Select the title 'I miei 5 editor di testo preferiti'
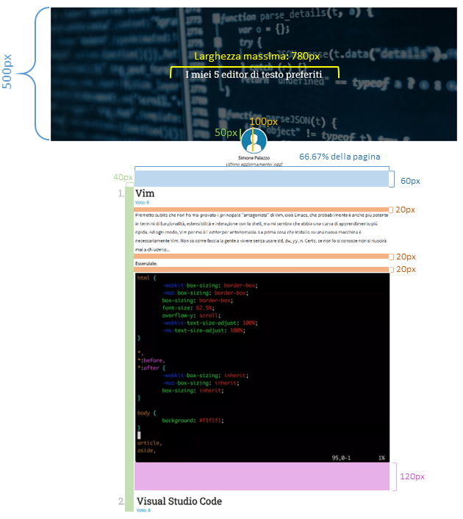Viewport: 463px width, 519px height. click(254, 75)
